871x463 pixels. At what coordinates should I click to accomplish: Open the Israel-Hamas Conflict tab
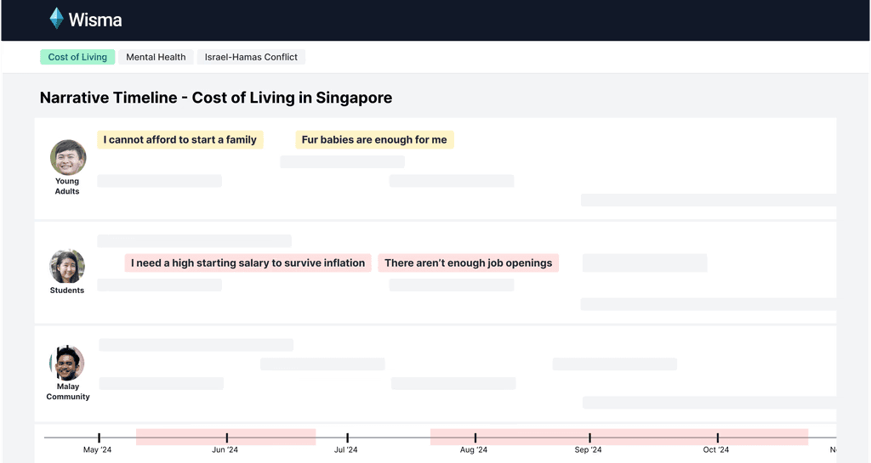[251, 57]
